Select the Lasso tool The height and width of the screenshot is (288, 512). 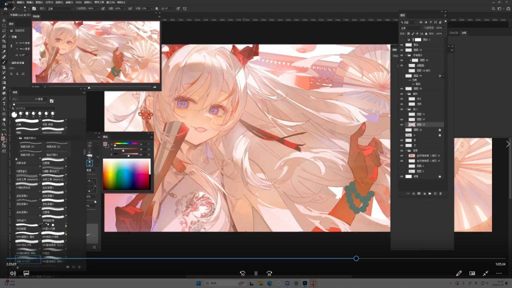point(4,30)
